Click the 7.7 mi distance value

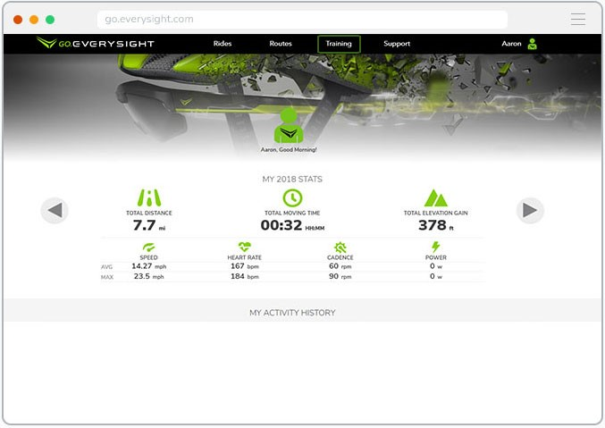pos(149,225)
